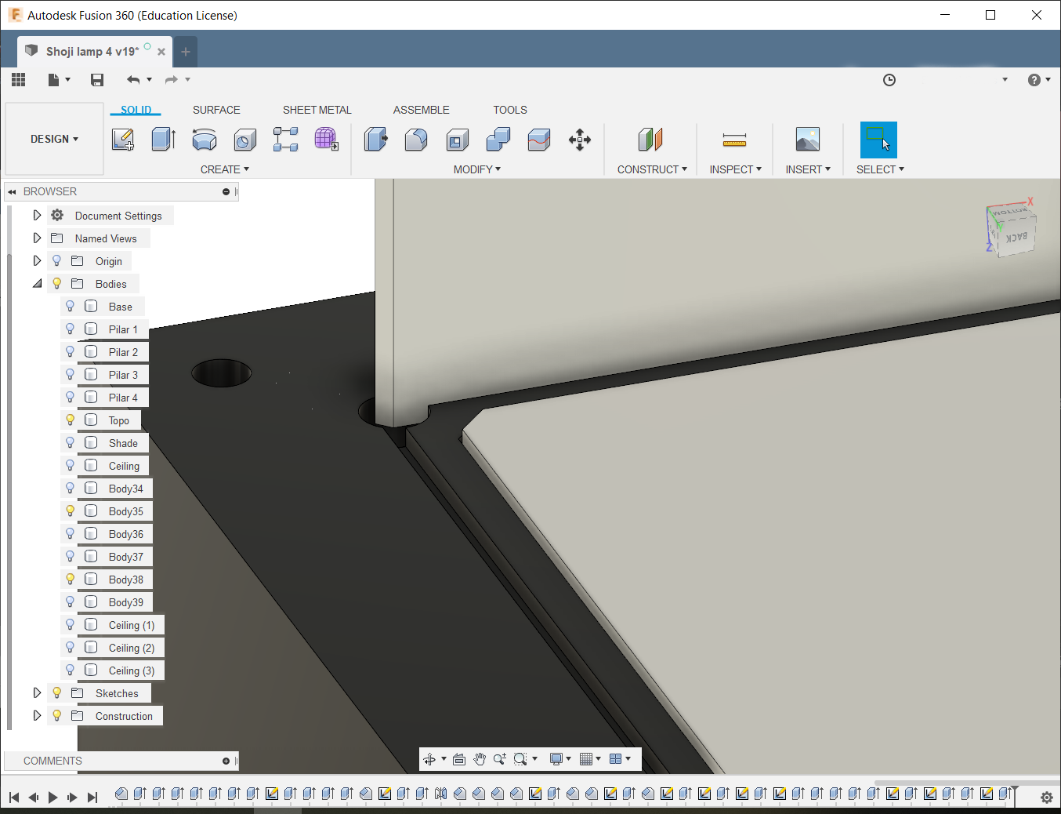This screenshot has height=814, width=1061.
Task: Select the Press Pull tool
Action: 375,140
